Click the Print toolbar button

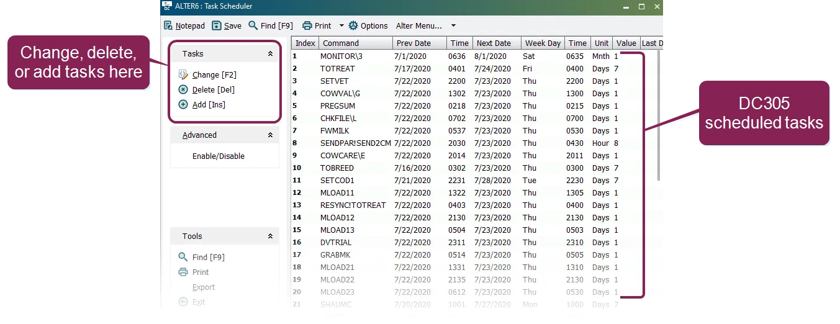coord(317,25)
